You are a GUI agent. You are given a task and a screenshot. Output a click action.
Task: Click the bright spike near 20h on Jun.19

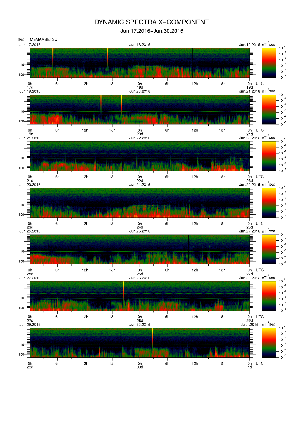click(122, 105)
